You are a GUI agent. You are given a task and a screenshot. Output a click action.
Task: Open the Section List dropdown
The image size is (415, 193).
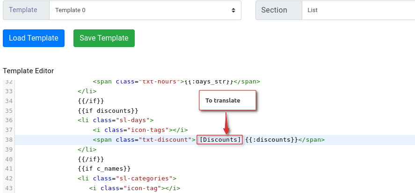(358, 10)
